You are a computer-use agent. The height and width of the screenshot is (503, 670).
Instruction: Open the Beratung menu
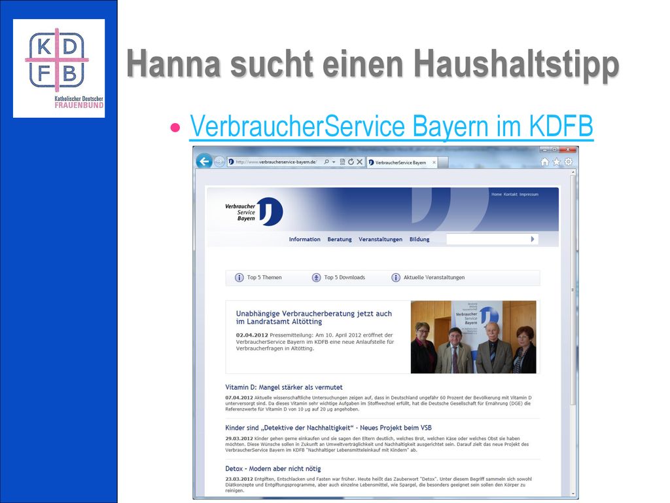click(x=340, y=239)
